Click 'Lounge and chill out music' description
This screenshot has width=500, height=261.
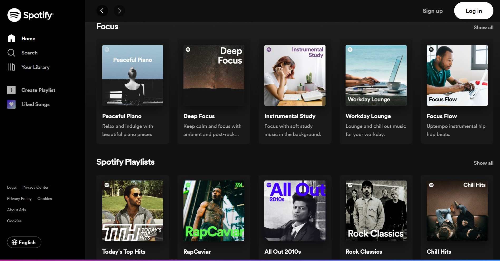click(376, 130)
